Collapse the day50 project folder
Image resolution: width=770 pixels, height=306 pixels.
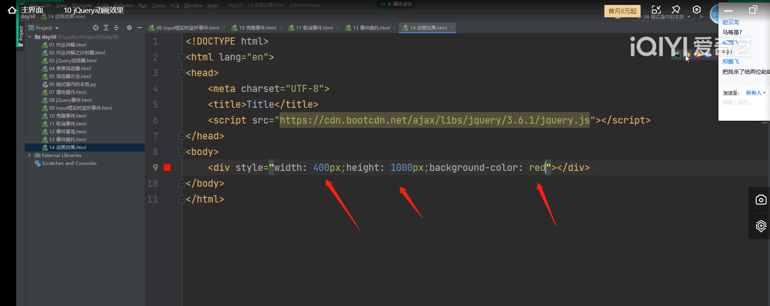(x=30, y=37)
